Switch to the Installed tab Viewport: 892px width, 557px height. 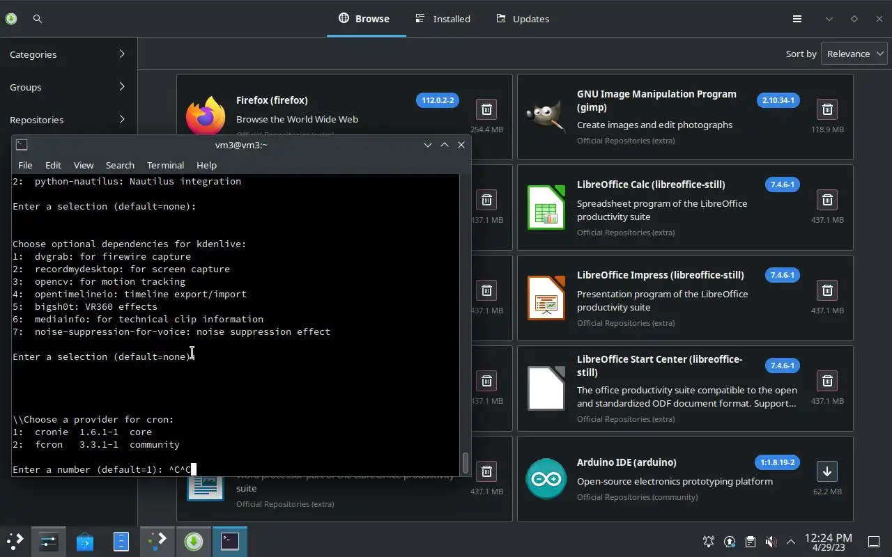tap(443, 19)
